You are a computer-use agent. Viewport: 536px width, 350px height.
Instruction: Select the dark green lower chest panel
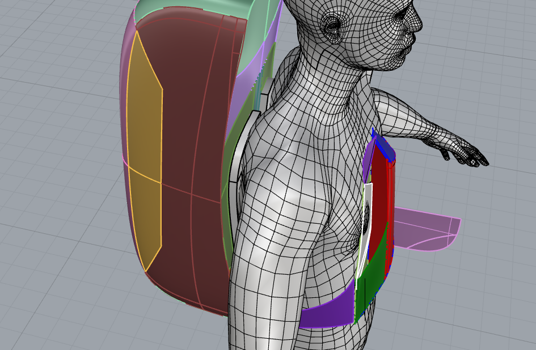click(x=371, y=280)
